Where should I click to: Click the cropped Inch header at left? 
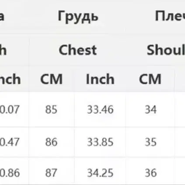pyautogui.click(x=10, y=79)
